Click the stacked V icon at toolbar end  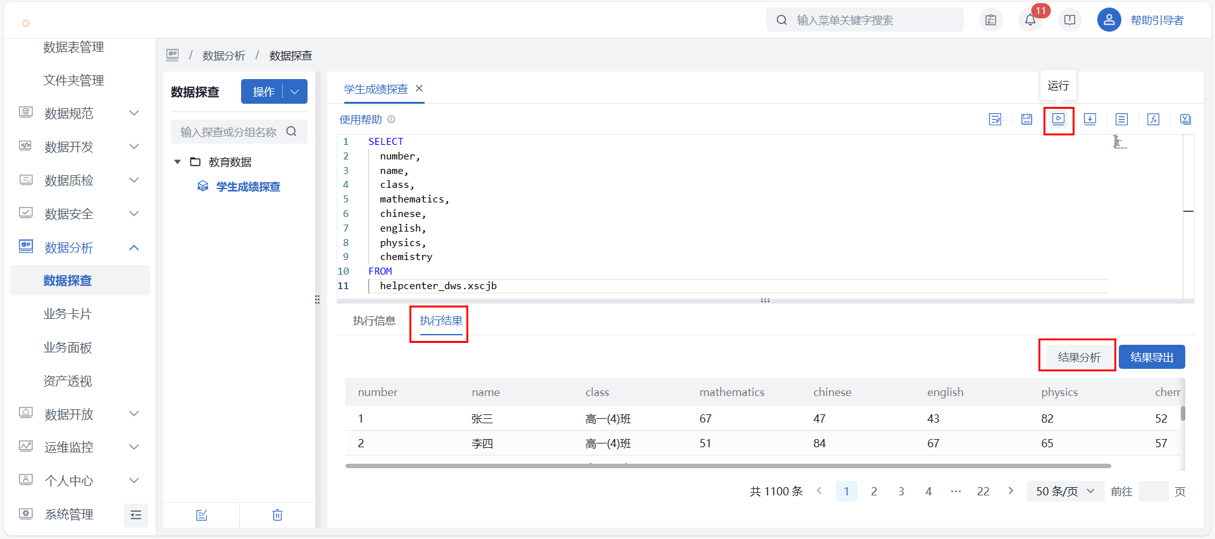click(1185, 119)
